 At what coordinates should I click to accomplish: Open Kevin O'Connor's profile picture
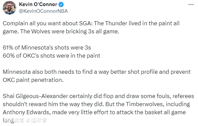(x=9, y=8)
